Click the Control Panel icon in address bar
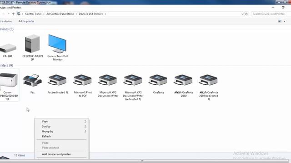The height and width of the screenshot is (163, 291). [19, 14]
